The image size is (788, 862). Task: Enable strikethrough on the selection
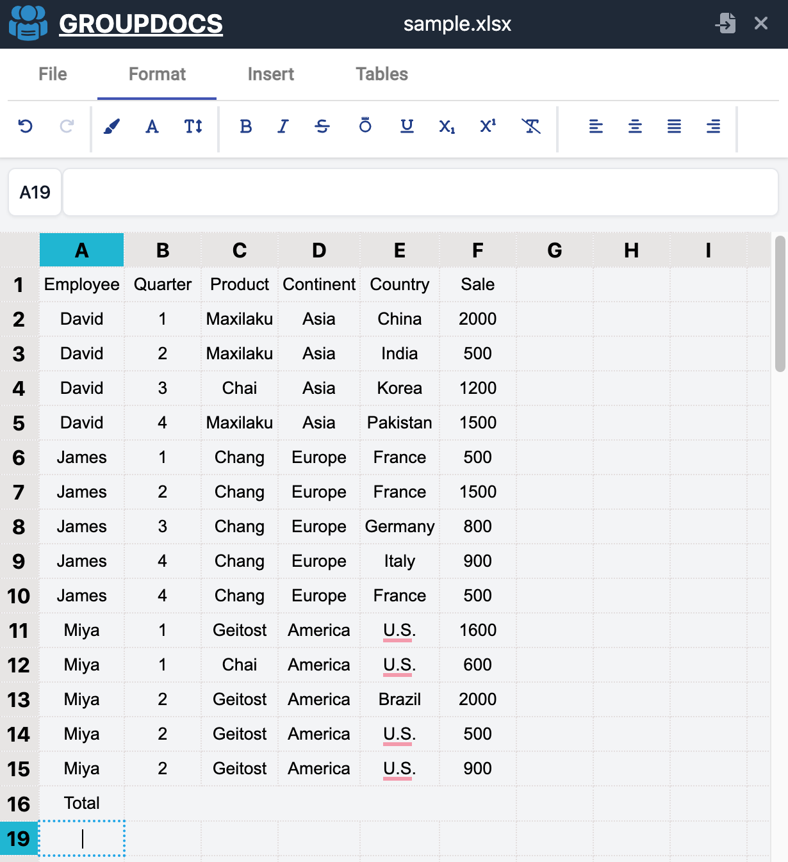point(322,127)
